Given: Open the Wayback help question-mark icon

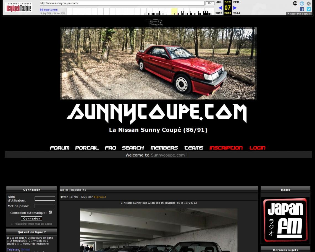Looking at the screenshot, I should pos(302,3).
